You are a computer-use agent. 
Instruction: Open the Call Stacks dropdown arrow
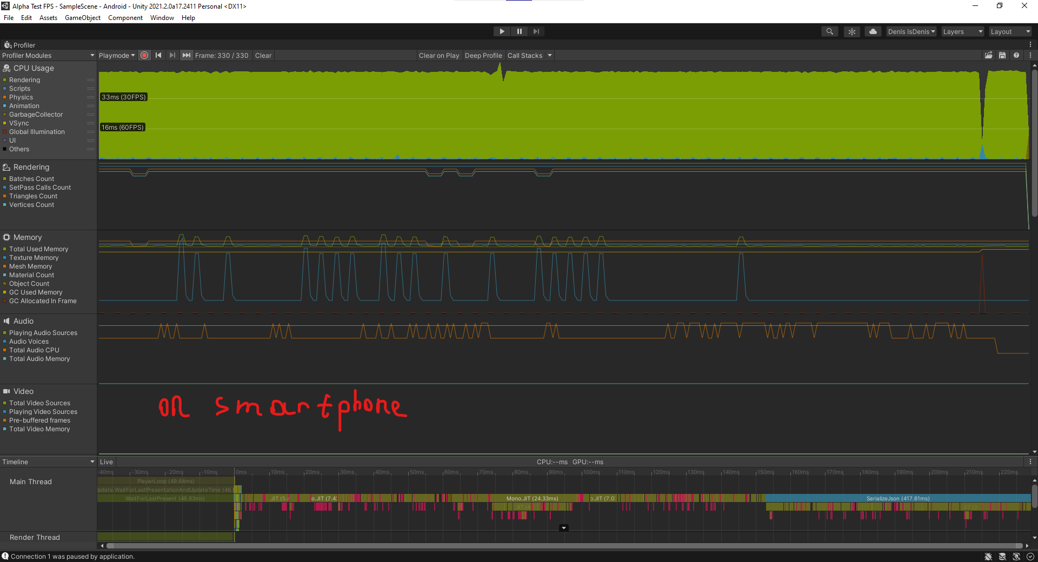(x=550, y=55)
